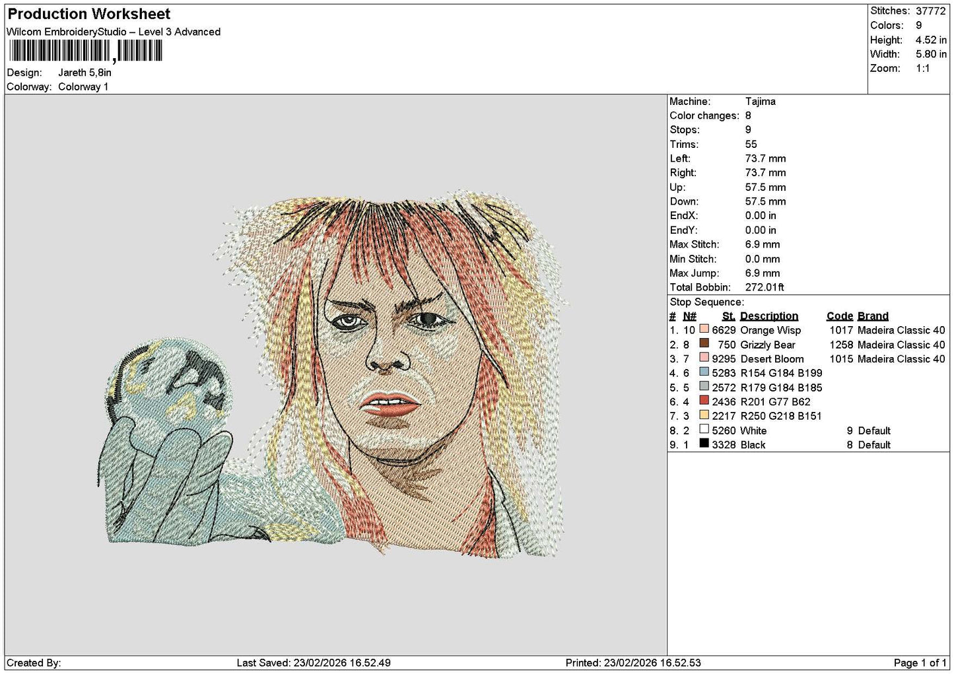Click 'Wilcom EmbroideryStudio – Level 3 Advanced' text

click(x=114, y=32)
